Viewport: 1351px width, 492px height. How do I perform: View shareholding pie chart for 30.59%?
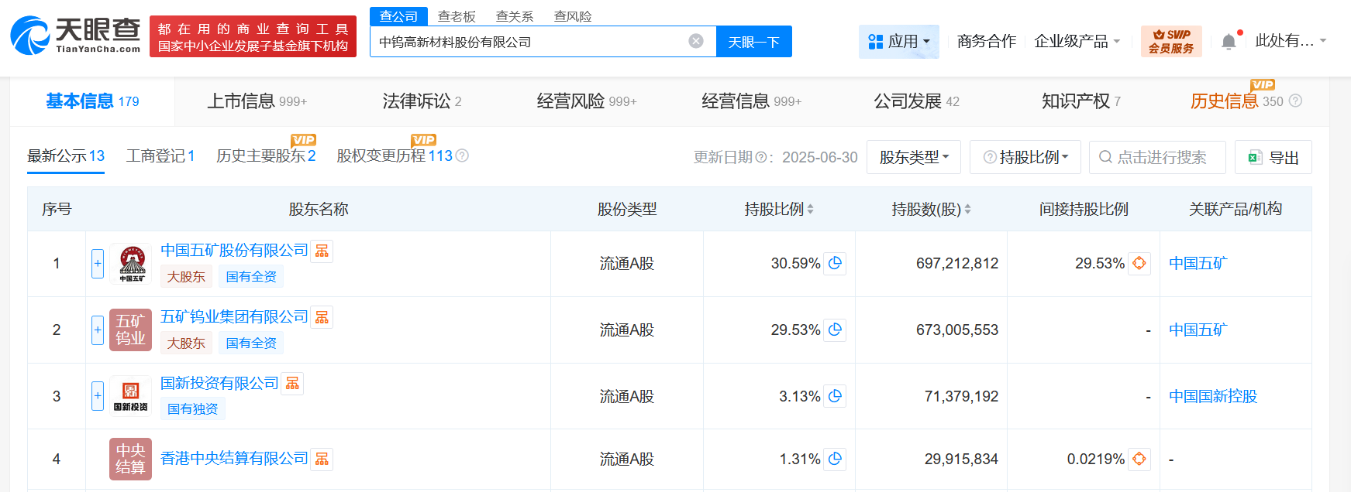click(835, 263)
